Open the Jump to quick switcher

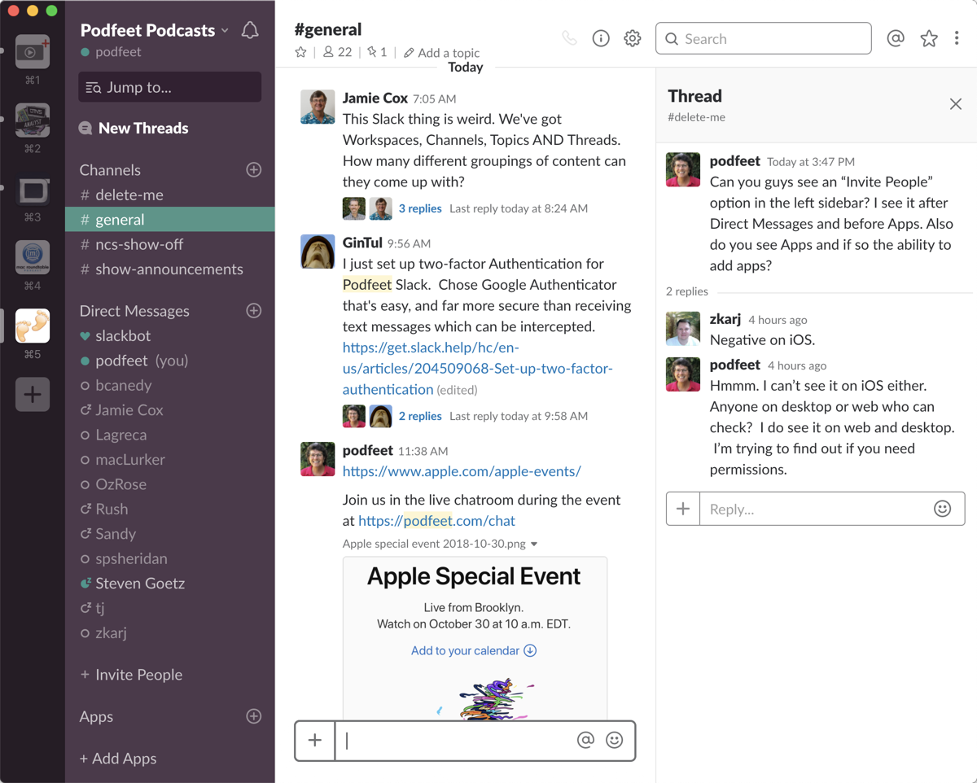pos(170,87)
